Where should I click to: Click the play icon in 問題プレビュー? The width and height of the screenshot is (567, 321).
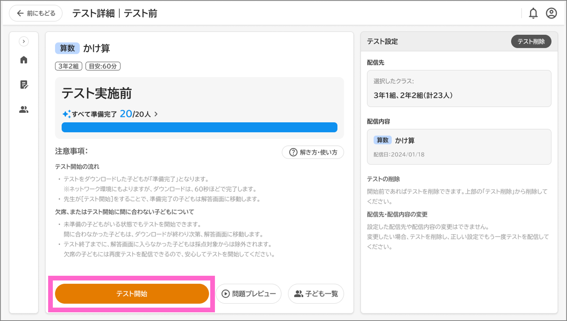[225, 294]
